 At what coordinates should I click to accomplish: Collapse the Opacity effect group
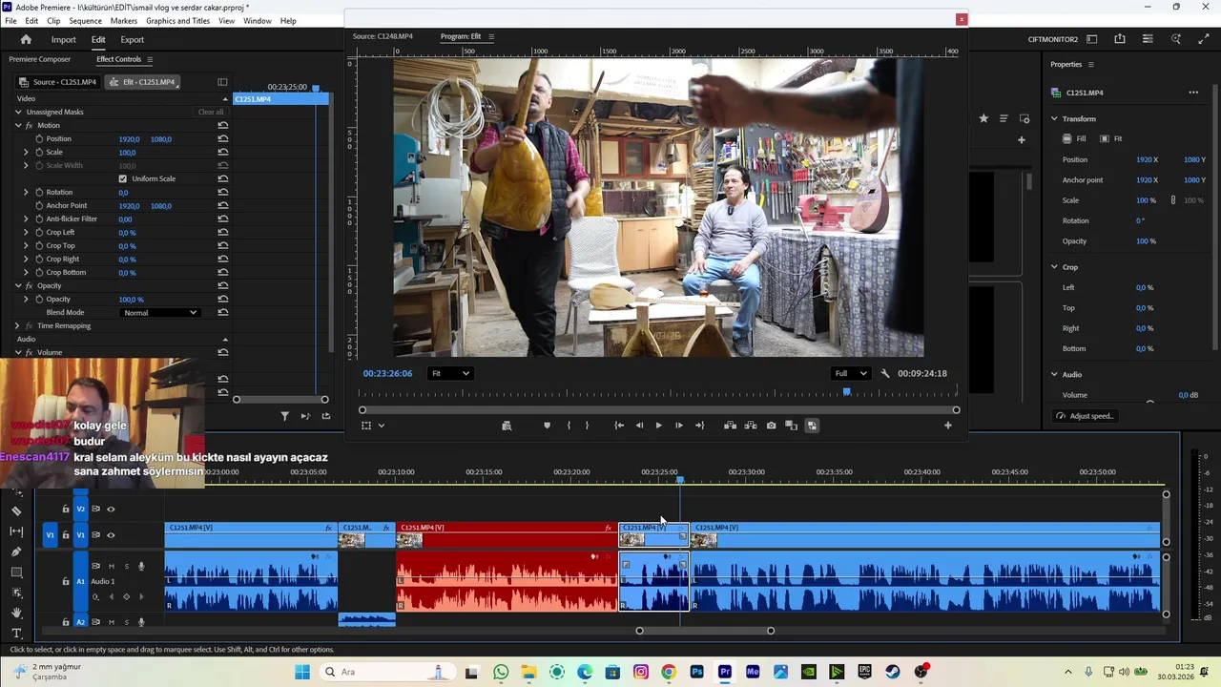pyautogui.click(x=18, y=286)
